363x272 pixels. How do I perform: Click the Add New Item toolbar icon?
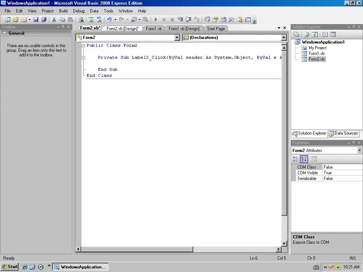[24, 20]
